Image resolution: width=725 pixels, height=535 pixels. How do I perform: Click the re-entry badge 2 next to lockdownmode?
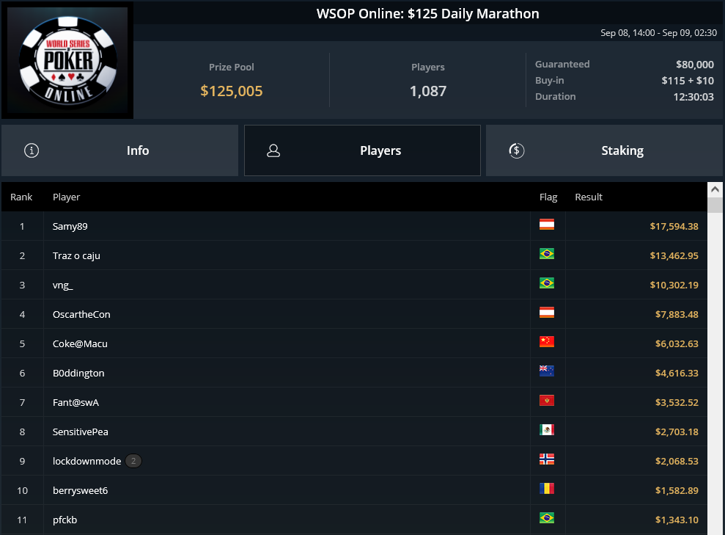[133, 461]
